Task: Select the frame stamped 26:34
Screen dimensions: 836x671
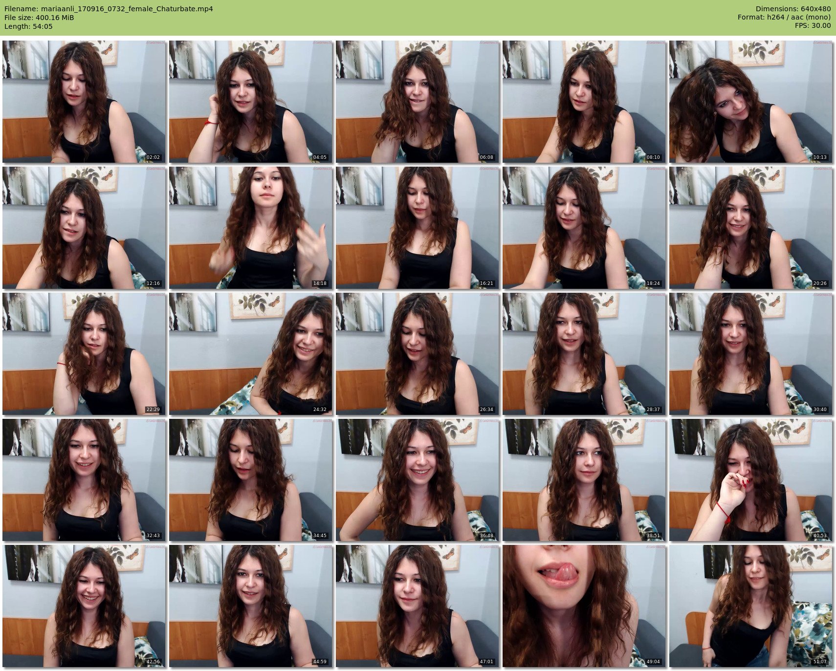Action: [x=418, y=354]
